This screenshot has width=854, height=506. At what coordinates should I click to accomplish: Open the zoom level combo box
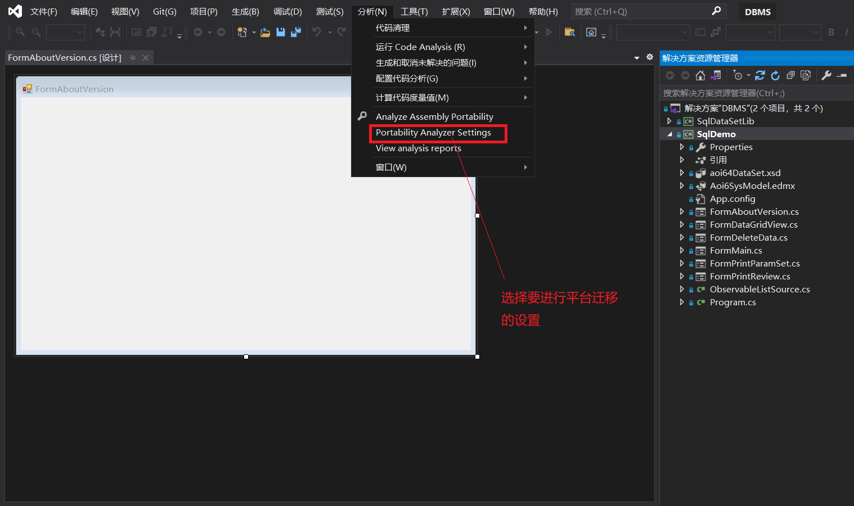tap(65, 32)
